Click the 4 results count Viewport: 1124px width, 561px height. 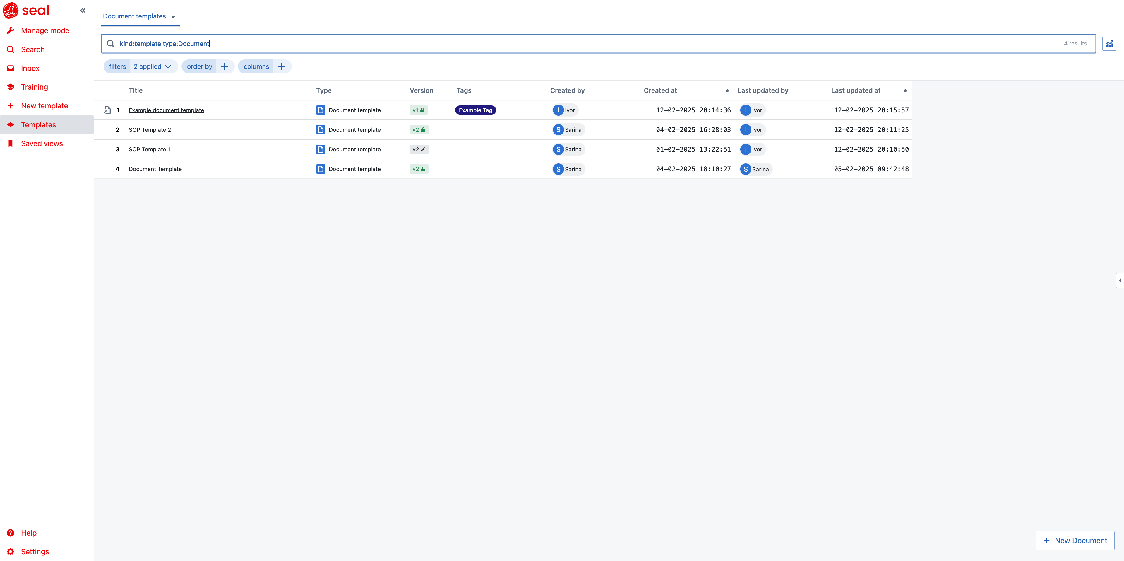pos(1075,44)
